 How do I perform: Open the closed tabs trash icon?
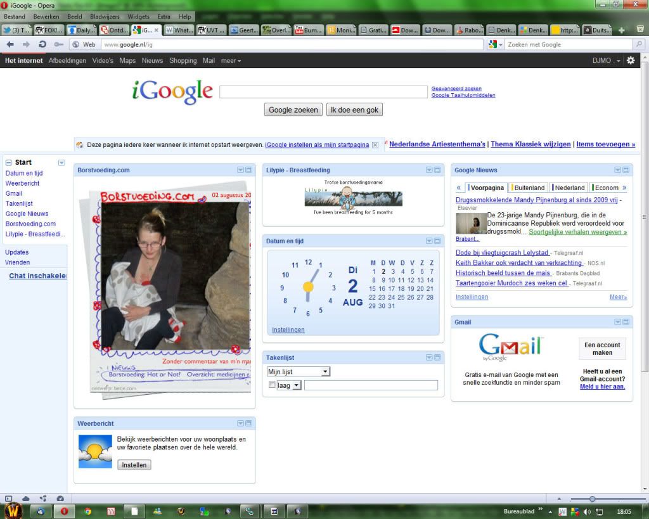(x=640, y=29)
